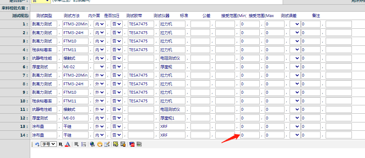
Task: Click the 接受范围(Min) column header
Action: click(234, 16)
